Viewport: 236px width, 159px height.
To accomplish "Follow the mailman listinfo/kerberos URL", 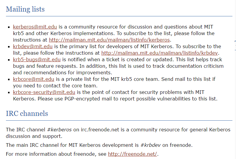I will (109, 40).
